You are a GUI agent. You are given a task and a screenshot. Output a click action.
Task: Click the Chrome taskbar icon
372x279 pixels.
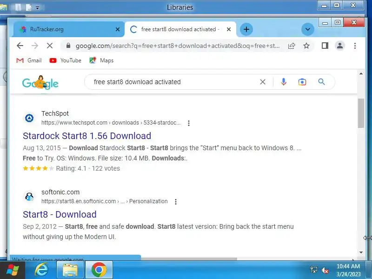[99, 270]
